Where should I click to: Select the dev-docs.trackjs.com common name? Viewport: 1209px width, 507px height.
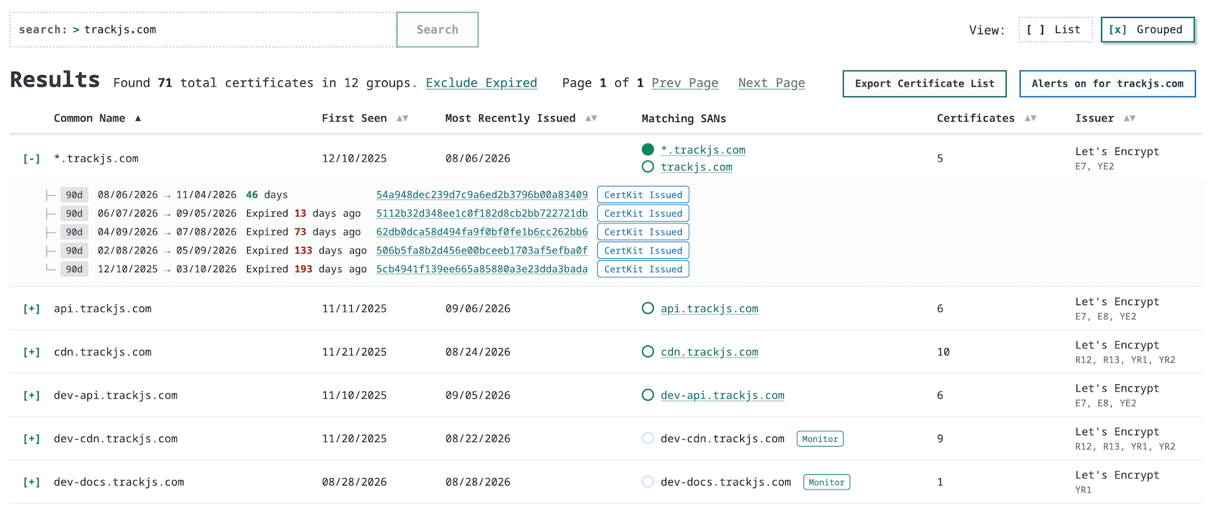[x=119, y=482]
